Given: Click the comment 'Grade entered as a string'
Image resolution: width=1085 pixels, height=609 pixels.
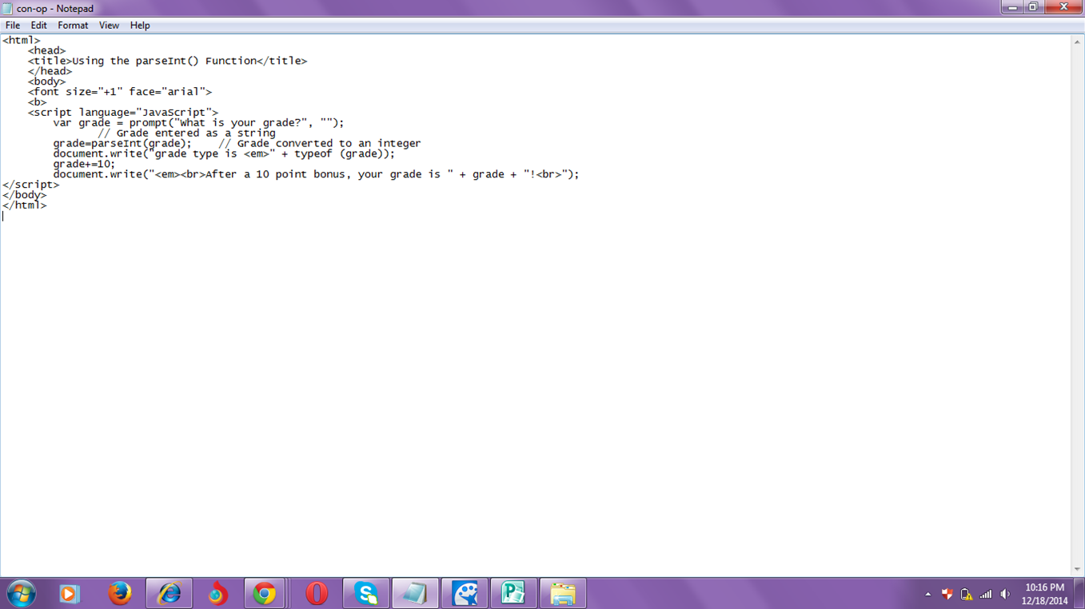Looking at the screenshot, I should pyautogui.click(x=187, y=133).
